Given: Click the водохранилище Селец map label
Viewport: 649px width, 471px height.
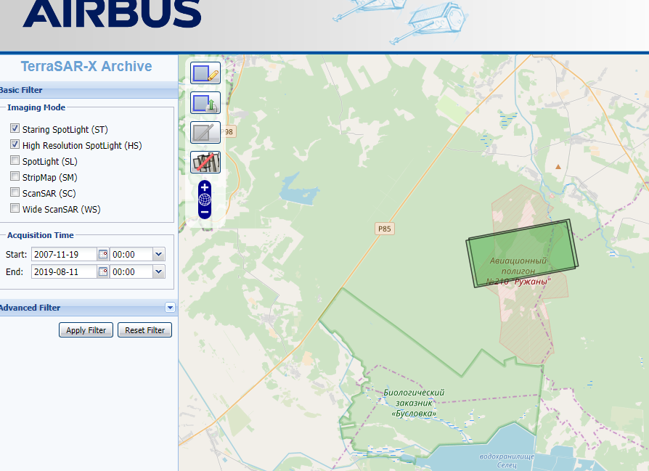Looking at the screenshot, I should [x=507, y=461].
